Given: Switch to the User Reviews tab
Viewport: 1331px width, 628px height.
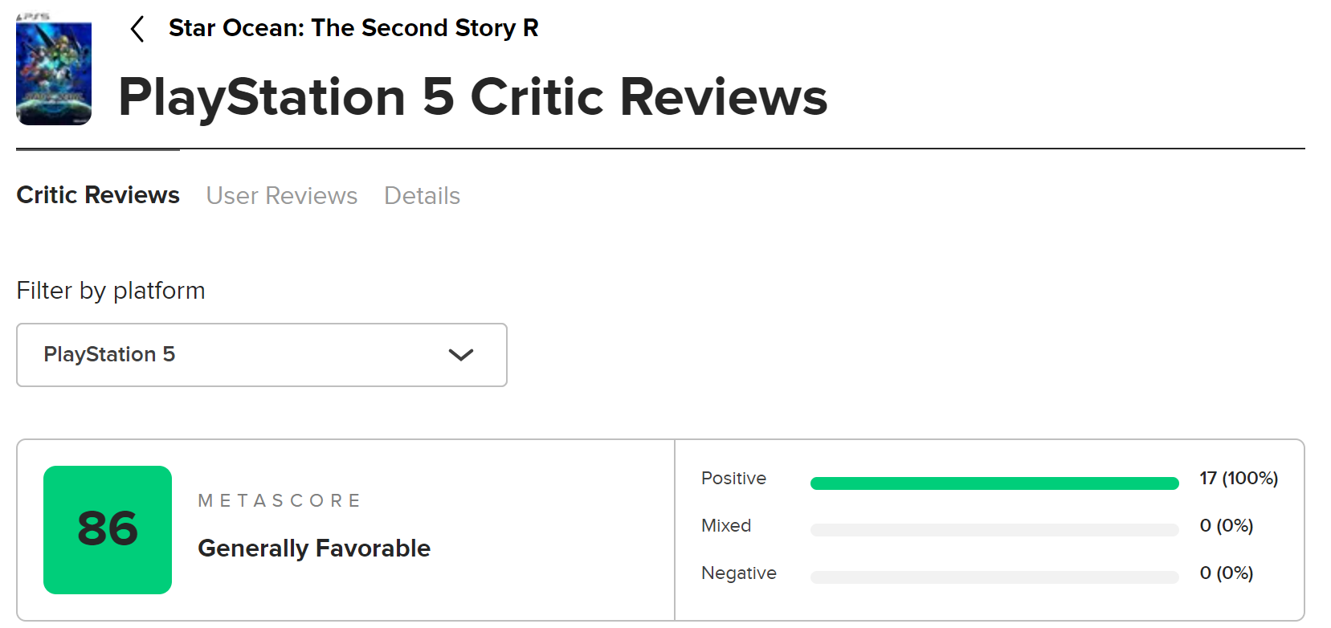Looking at the screenshot, I should (281, 196).
